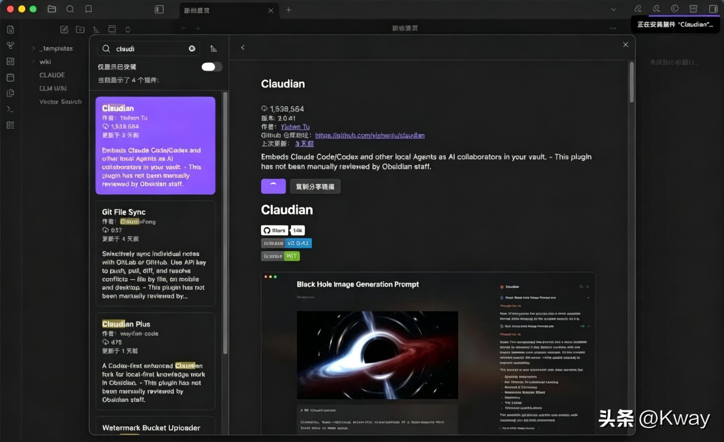Collapse all folders with the chevrons icon
Screen dimensions: 724x442
[128, 29]
